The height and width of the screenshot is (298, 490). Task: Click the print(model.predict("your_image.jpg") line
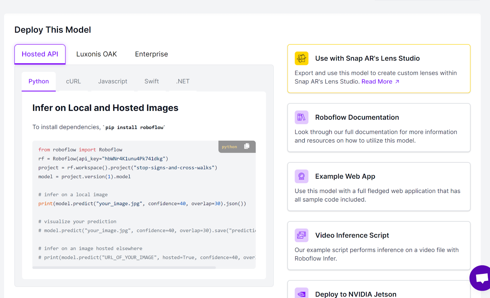point(142,204)
